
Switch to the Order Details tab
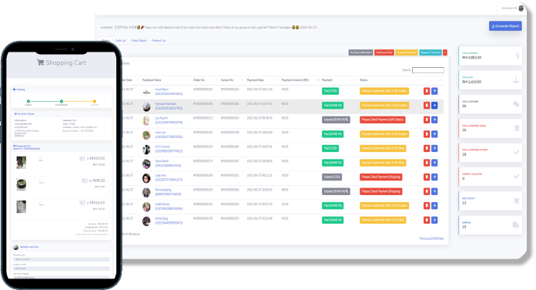tap(139, 40)
